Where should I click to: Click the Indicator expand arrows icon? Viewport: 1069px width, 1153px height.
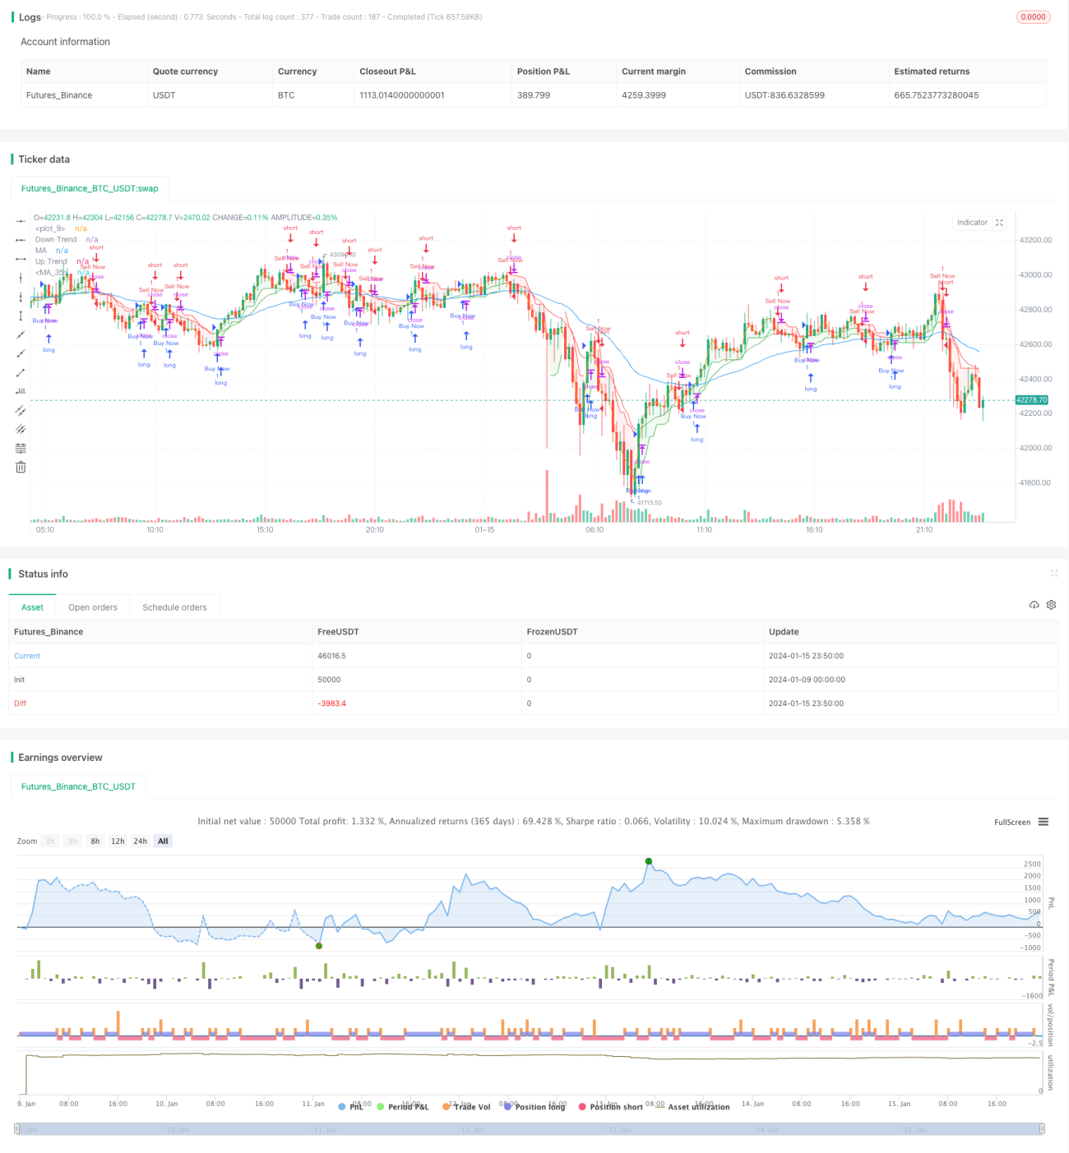(999, 223)
